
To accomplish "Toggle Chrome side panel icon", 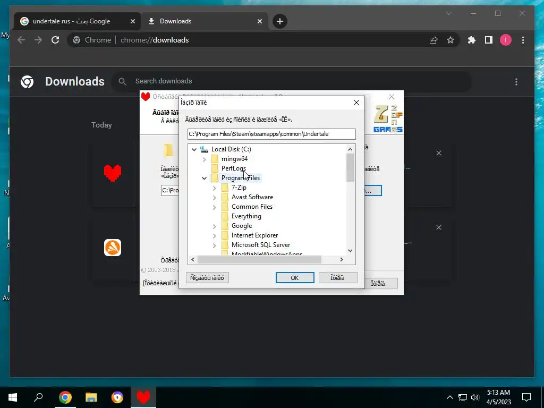I will click(489, 40).
